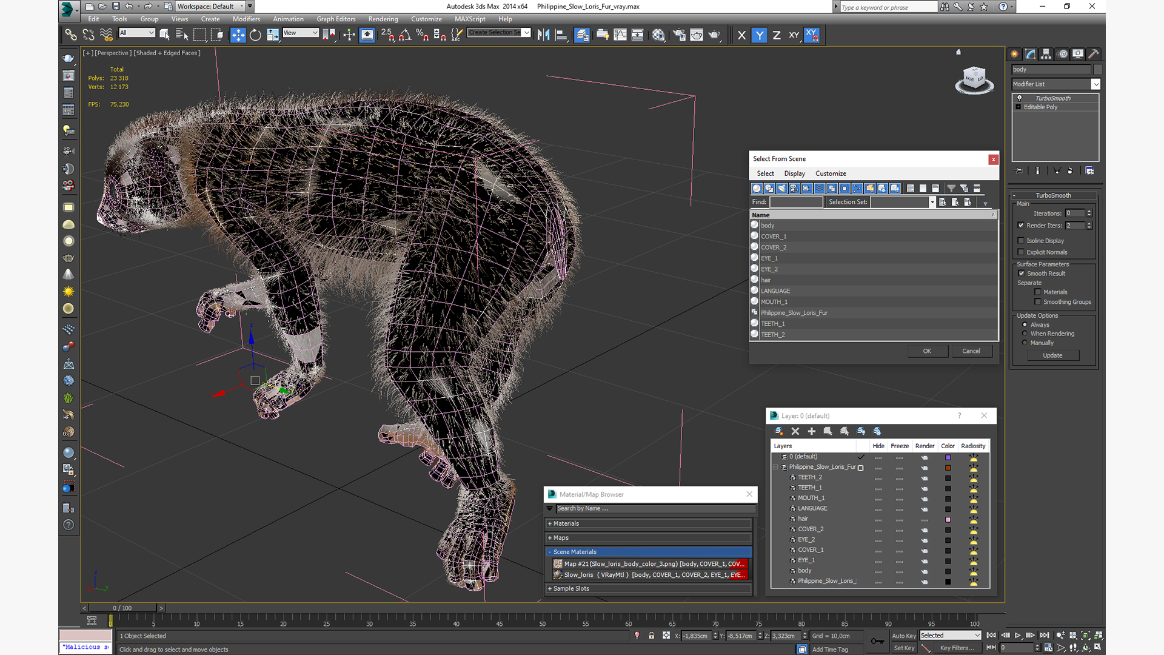The width and height of the screenshot is (1164, 655).
Task: Open the selection filter All dropdown
Action: [x=137, y=33]
